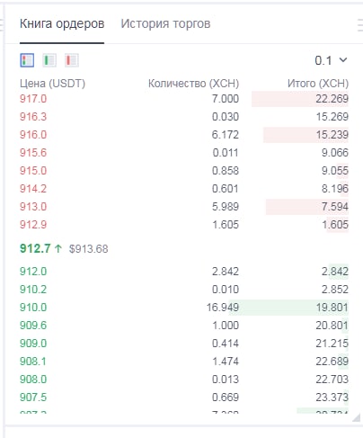363x438 pixels.
Task: Click the panel drag handle at top right
Action: 360,25
